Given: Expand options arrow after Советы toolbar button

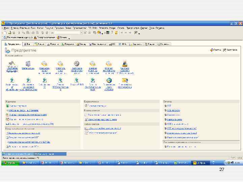Looking at the screenshot, I should coord(69,38).
